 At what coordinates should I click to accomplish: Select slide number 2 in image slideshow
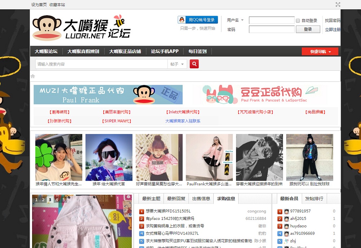(43, 199)
